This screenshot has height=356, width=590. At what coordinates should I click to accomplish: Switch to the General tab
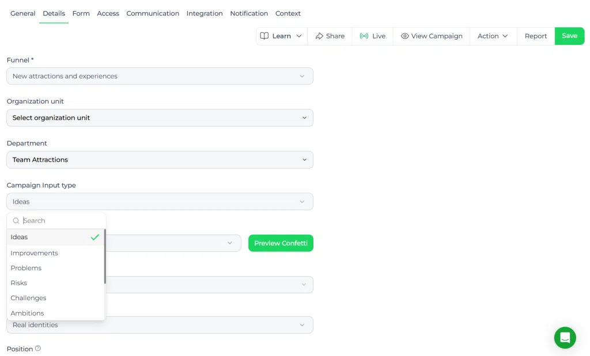coord(23,14)
